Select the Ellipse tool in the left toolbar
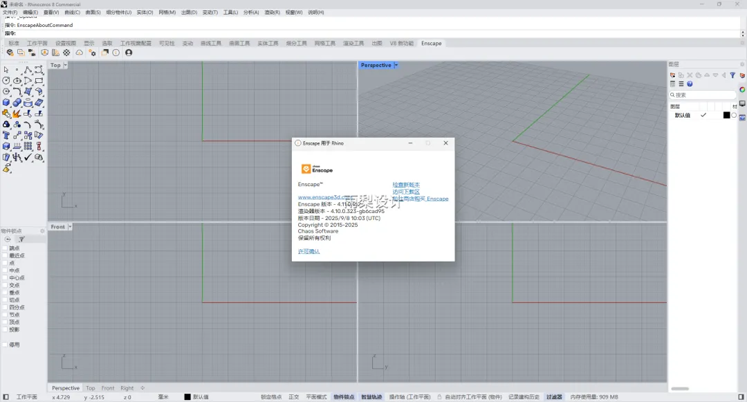Viewport: 747px width, 402px height. (17, 81)
